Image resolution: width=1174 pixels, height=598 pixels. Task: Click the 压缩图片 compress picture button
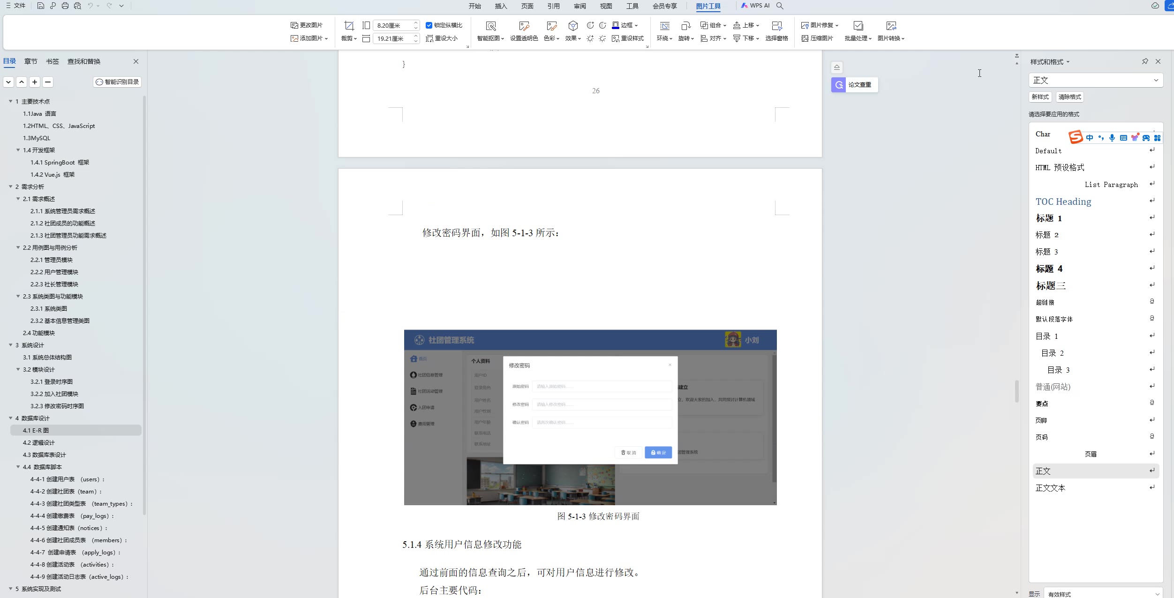coord(817,38)
